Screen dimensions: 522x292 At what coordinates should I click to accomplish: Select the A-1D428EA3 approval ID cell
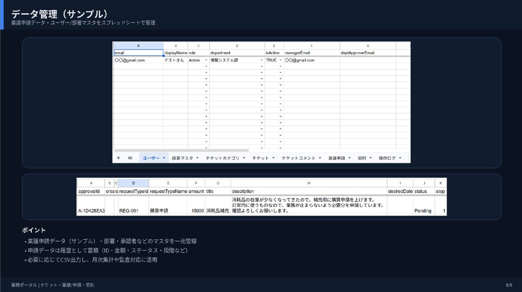[91, 205]
